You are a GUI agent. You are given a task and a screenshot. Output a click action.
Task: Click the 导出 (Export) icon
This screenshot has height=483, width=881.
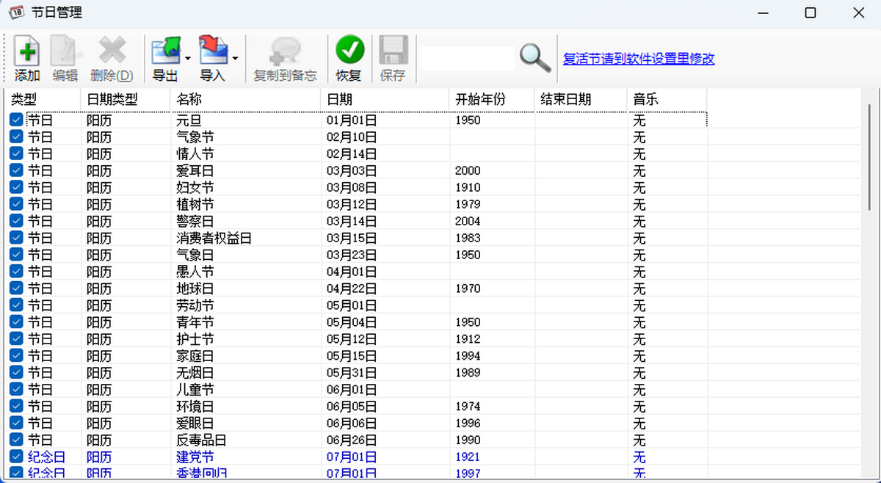tap(165, 53)
